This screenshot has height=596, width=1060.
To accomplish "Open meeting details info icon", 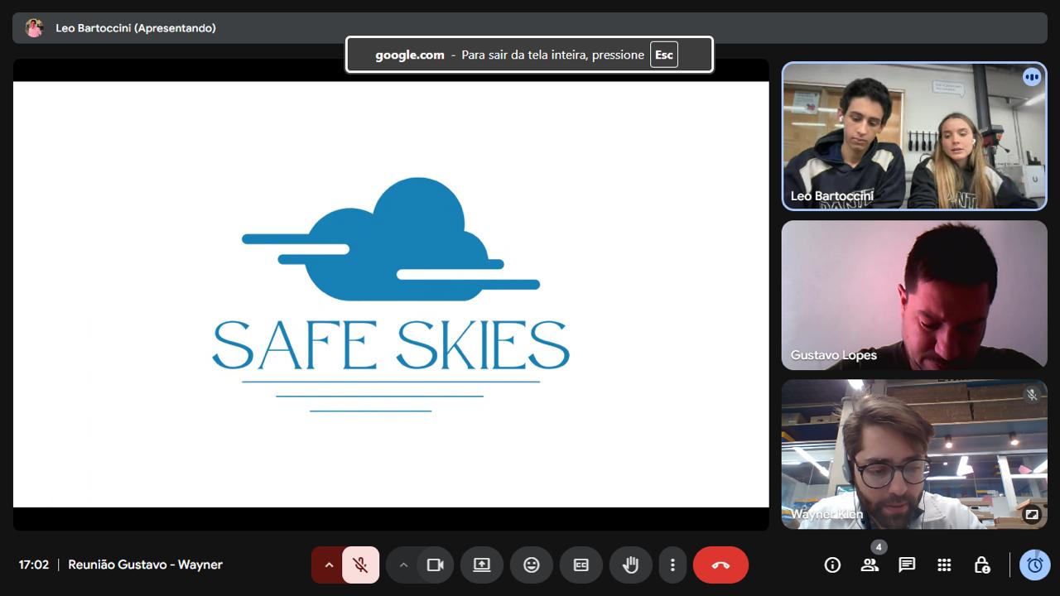I will click(x=832, y=565).
